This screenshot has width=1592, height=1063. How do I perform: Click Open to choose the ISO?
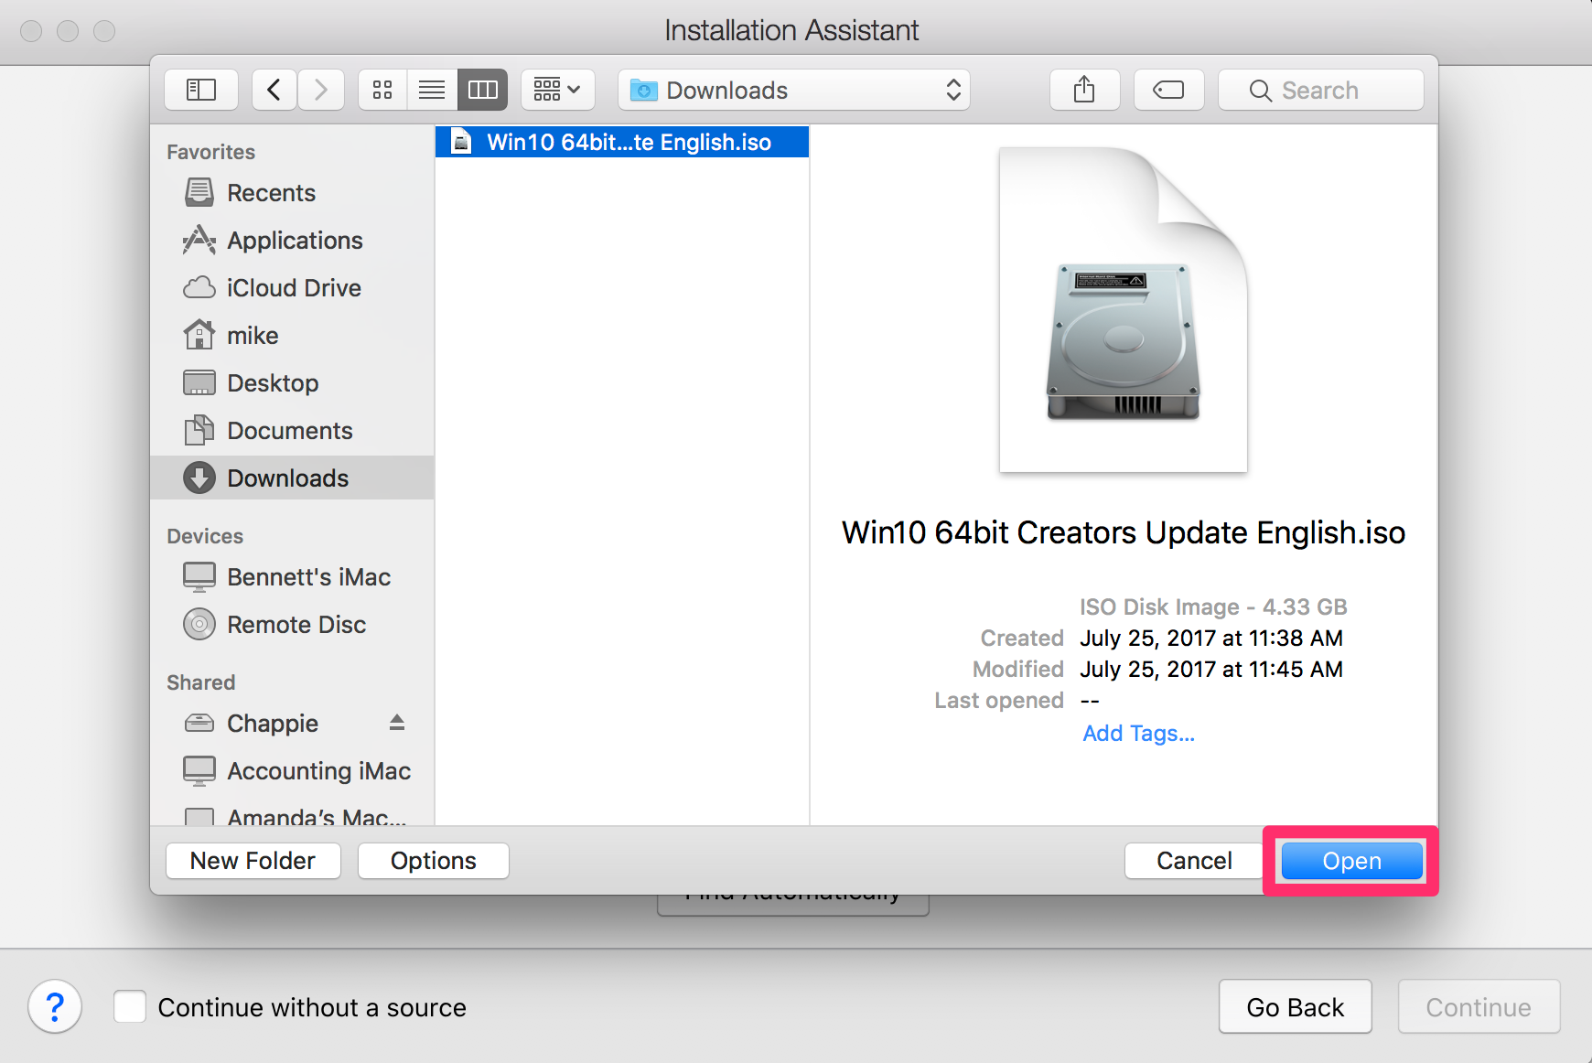point(1351,861)
